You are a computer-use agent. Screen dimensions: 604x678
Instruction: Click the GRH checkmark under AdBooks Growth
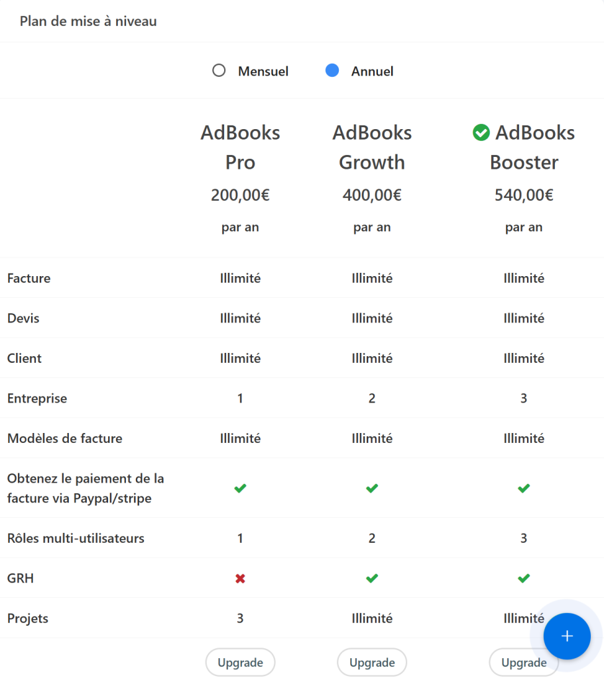pyautogui.click(x=372, y=579)
